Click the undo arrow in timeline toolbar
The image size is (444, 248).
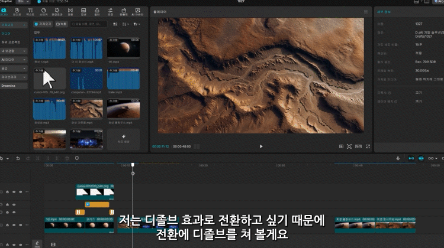coord(18,158)
